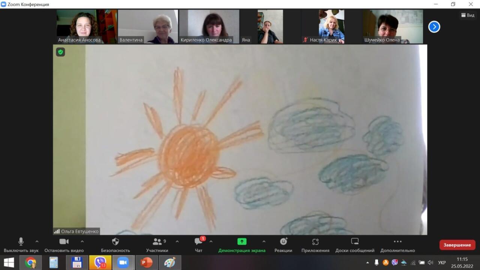The width and height of the screenshot is (480, 270).
Task: Open the Chat panel
Action: [199, 245]
